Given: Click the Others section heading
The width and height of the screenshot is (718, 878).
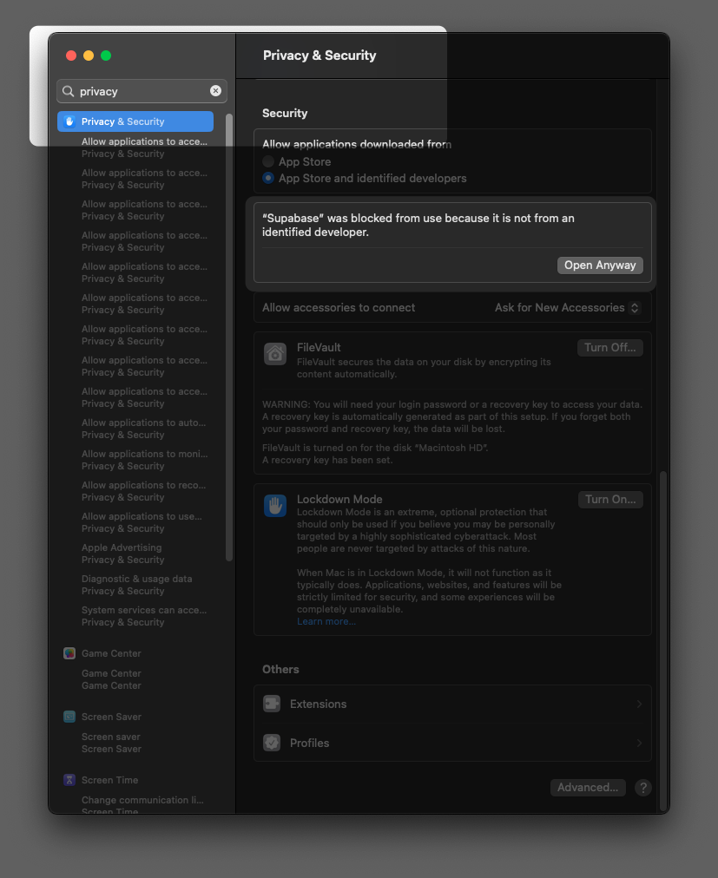Looking at the screenshot, I should click(280, 669).
